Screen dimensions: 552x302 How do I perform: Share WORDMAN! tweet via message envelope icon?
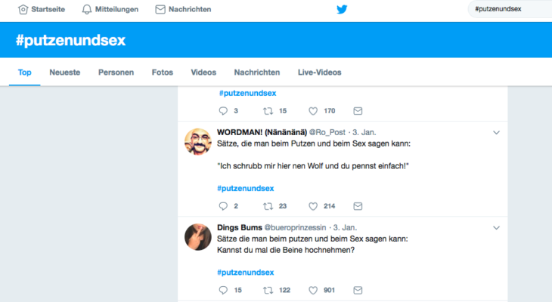tap(358, 206)
